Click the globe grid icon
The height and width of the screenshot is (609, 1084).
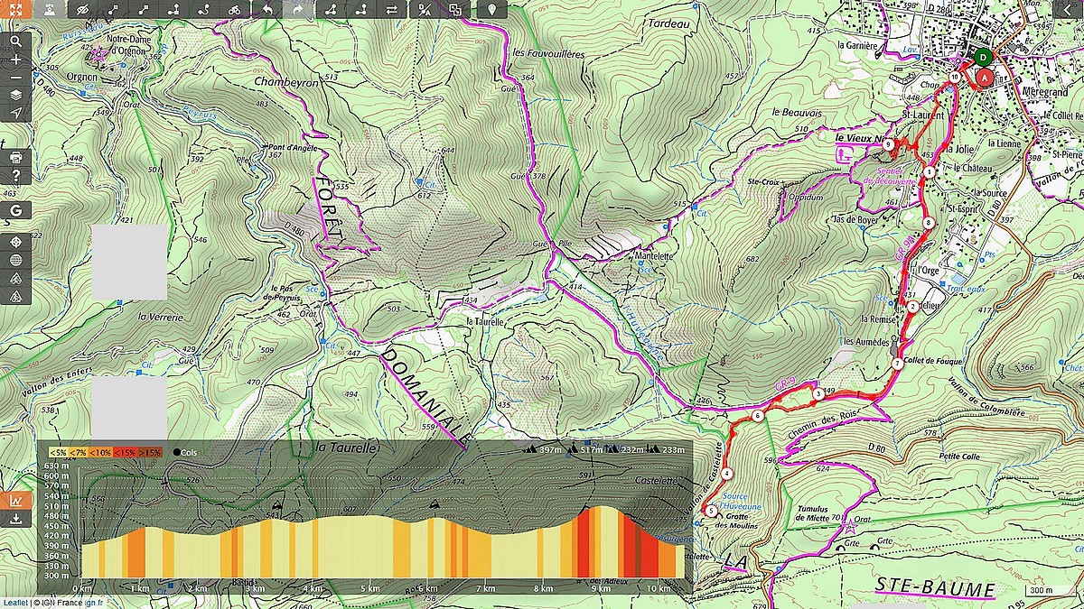coord(16,261)
